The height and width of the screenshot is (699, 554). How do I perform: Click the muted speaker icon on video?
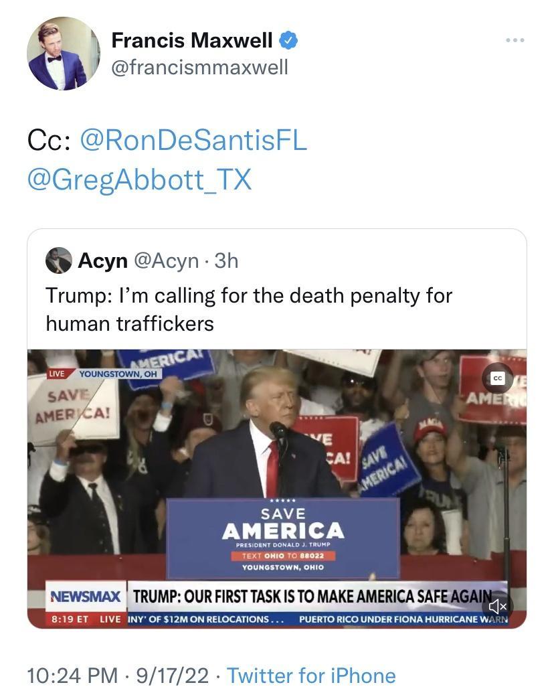click(496, 606)
